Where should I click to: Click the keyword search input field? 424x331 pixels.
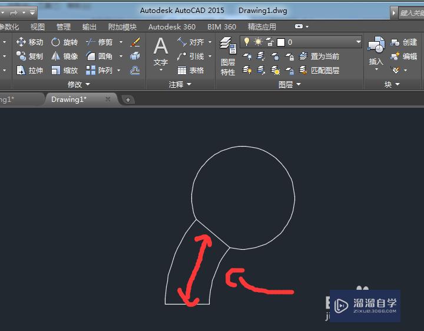coord(411,13)
